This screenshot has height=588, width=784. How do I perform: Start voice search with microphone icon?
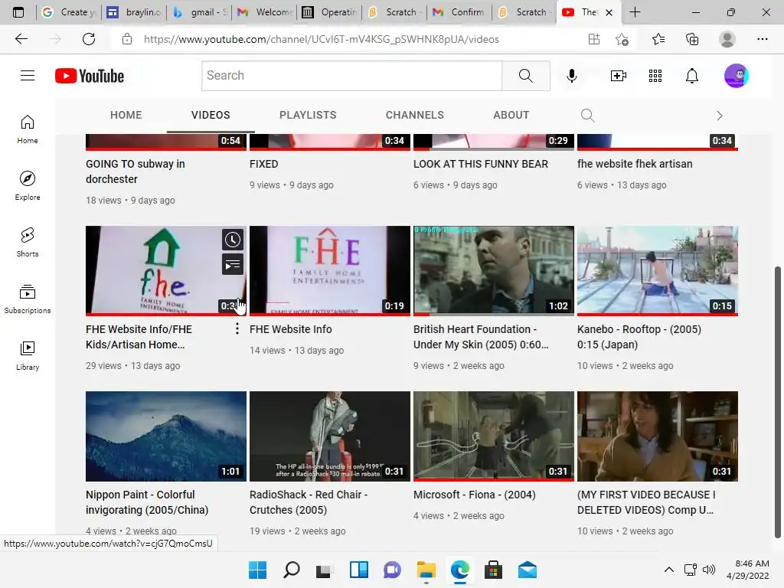[571, 76]
